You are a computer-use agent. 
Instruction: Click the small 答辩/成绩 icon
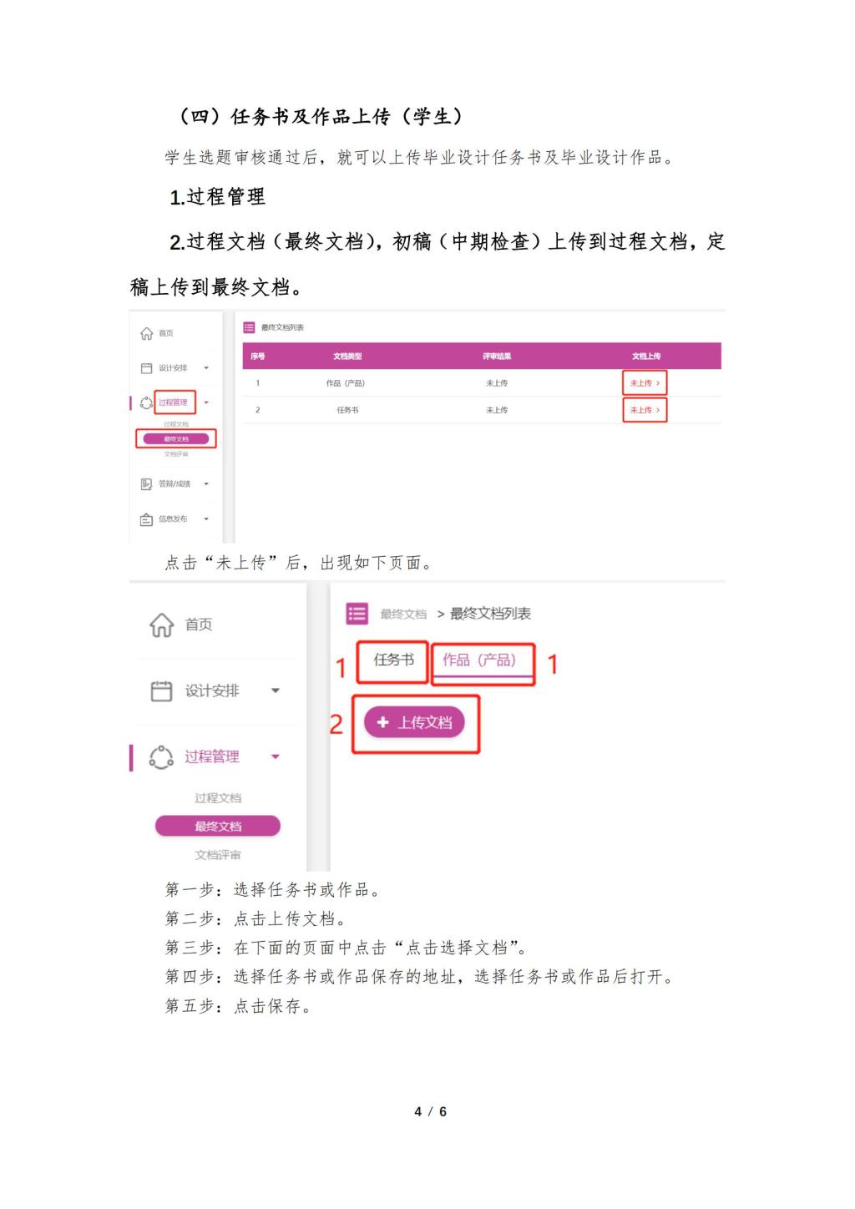pos(146,484)
